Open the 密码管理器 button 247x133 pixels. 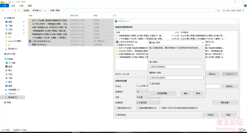click(x=162, y=93)
